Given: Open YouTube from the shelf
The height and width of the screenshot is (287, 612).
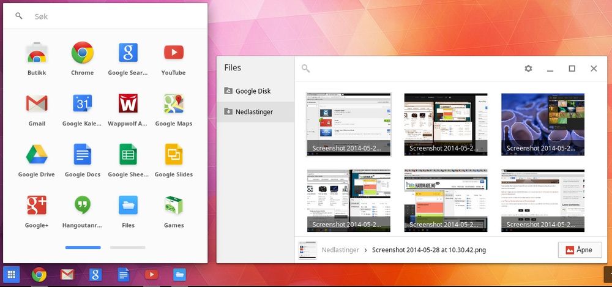Looking at the screenshot, I should [151, 275].
